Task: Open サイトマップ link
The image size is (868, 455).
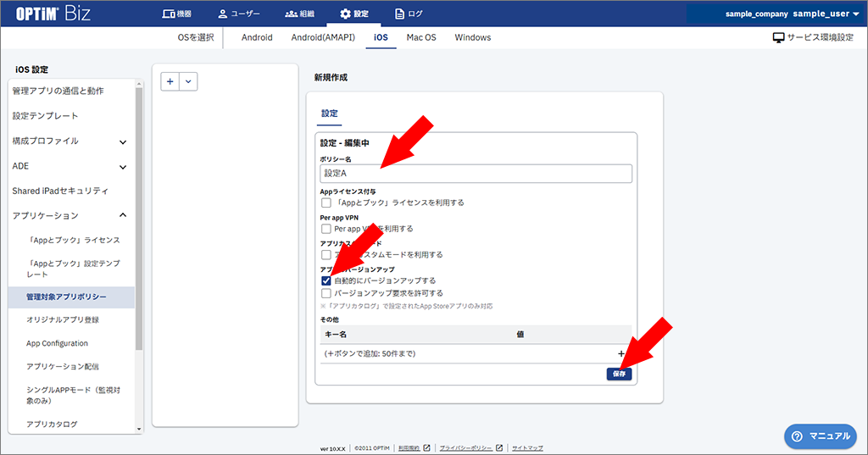Action: [x=527, y=448]
